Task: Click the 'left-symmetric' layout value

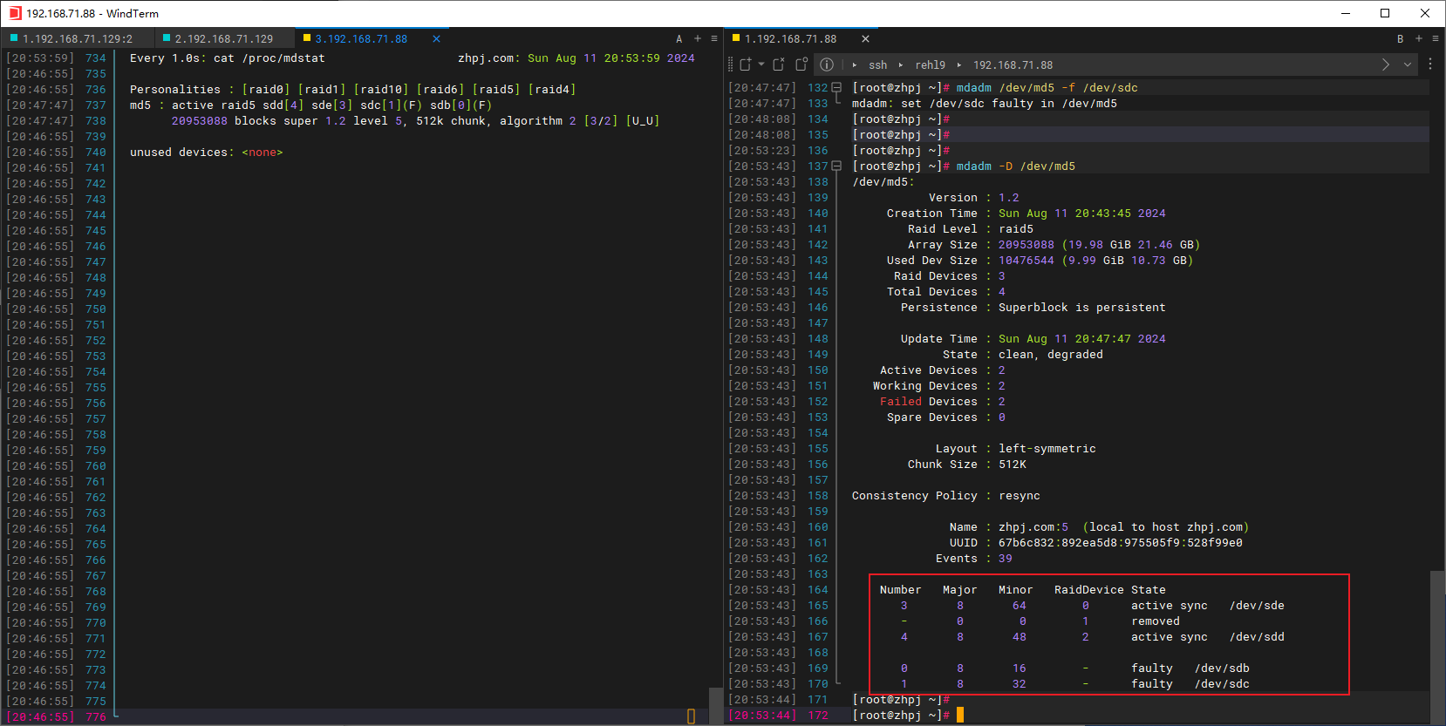Action: [x=1047, y=448]
